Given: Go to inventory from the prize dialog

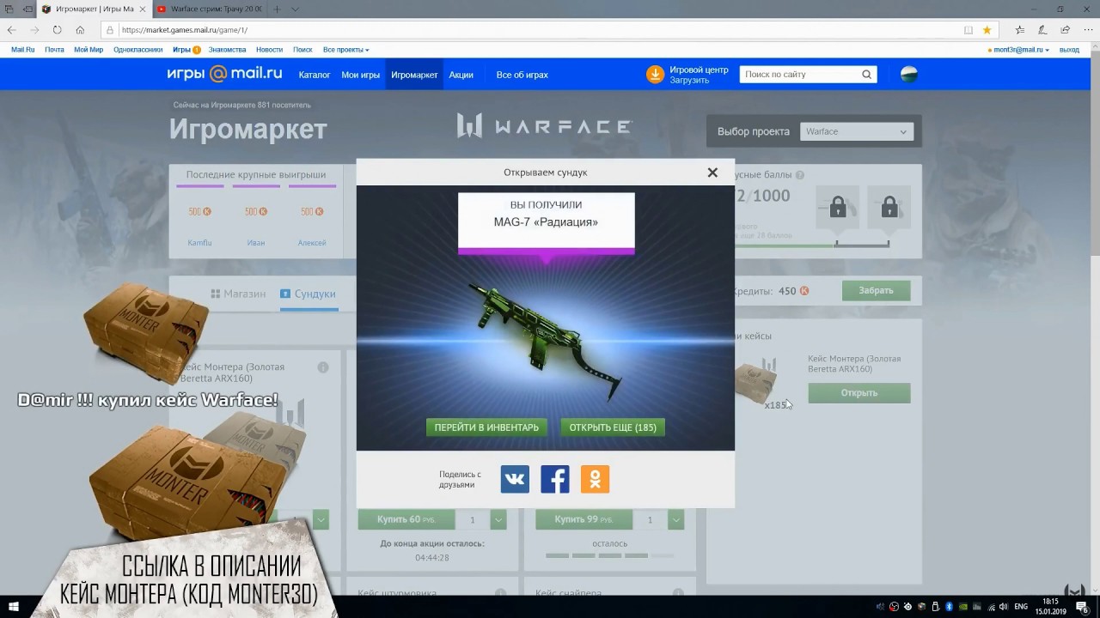Looking at the screenshot, I should click(486, 427).
